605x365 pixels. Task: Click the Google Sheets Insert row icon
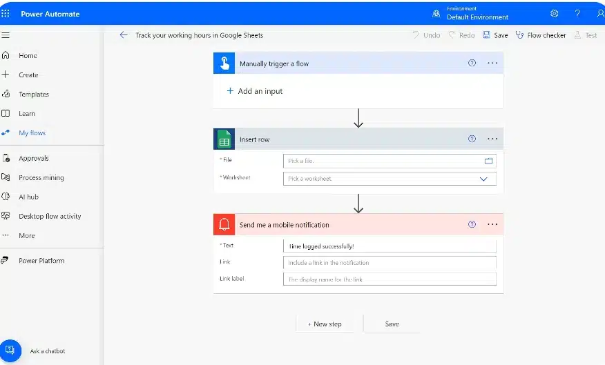pyautogui.click(x=224, y=139)
